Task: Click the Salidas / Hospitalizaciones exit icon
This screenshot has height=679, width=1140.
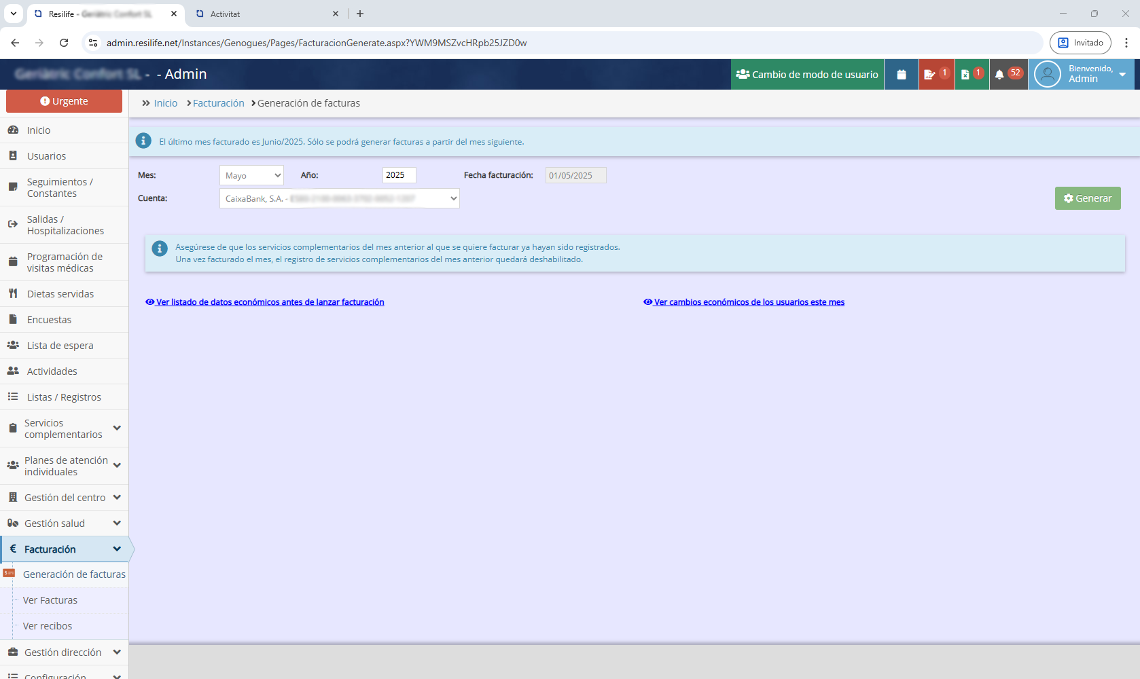Action: pos(13,224)
